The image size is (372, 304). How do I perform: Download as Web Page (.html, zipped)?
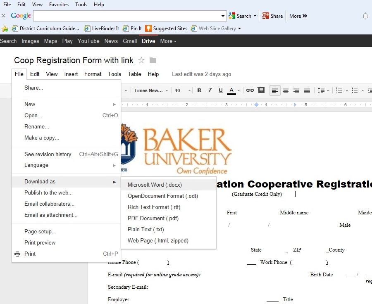169,241
